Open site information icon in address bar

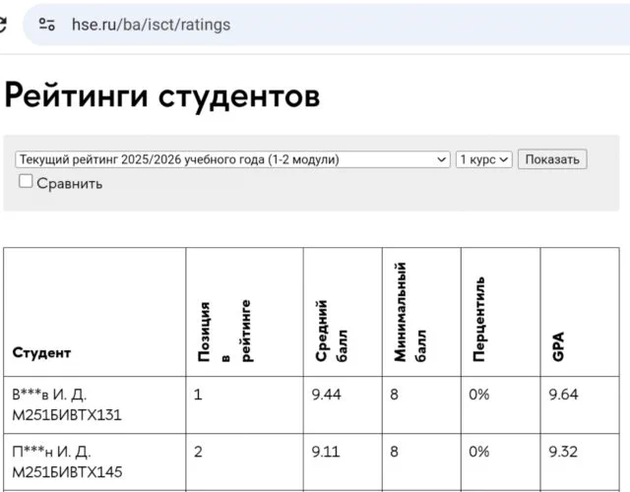pos(46,25)
